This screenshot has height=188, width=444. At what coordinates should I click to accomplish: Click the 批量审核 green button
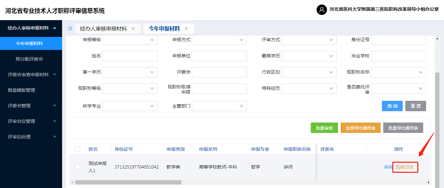(x=324, y=128)
